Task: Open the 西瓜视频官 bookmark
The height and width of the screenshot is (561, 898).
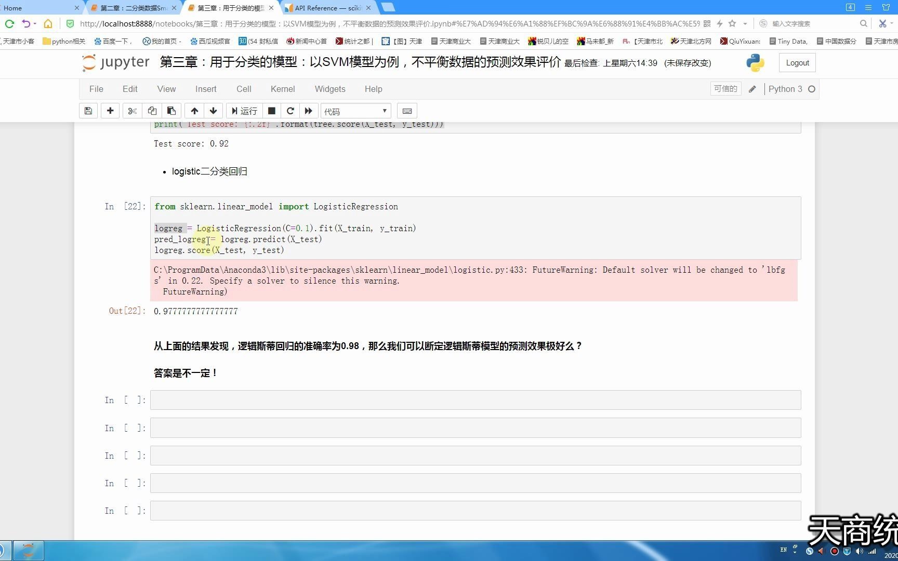Action: tap(210, 41)
